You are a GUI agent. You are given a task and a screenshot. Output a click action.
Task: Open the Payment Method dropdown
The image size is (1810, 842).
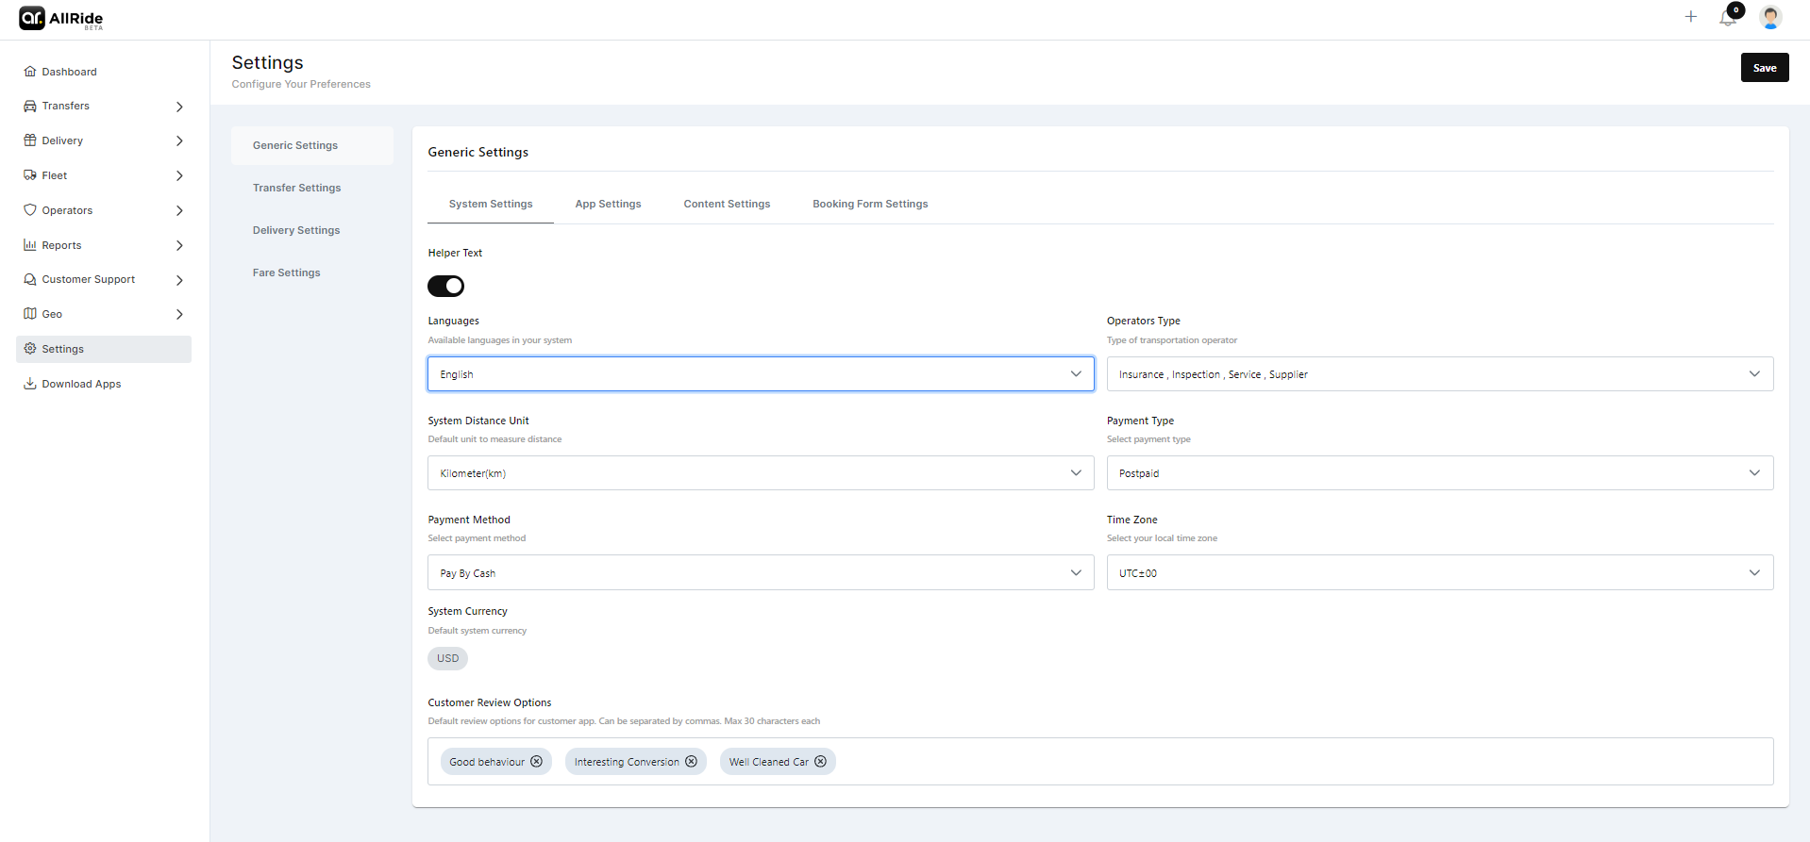click(760, 573)
